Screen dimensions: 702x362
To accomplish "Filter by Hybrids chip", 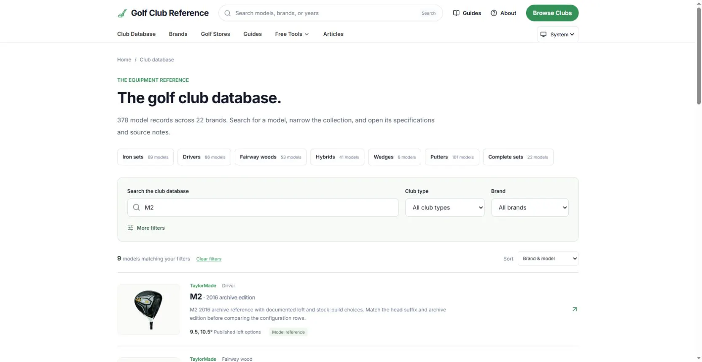I will tap(337, 157).
